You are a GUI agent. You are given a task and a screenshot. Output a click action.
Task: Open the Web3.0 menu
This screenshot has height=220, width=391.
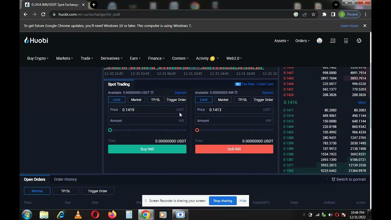[234, 58]
